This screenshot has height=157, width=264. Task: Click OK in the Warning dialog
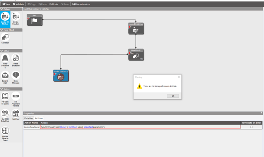[173, 96]
